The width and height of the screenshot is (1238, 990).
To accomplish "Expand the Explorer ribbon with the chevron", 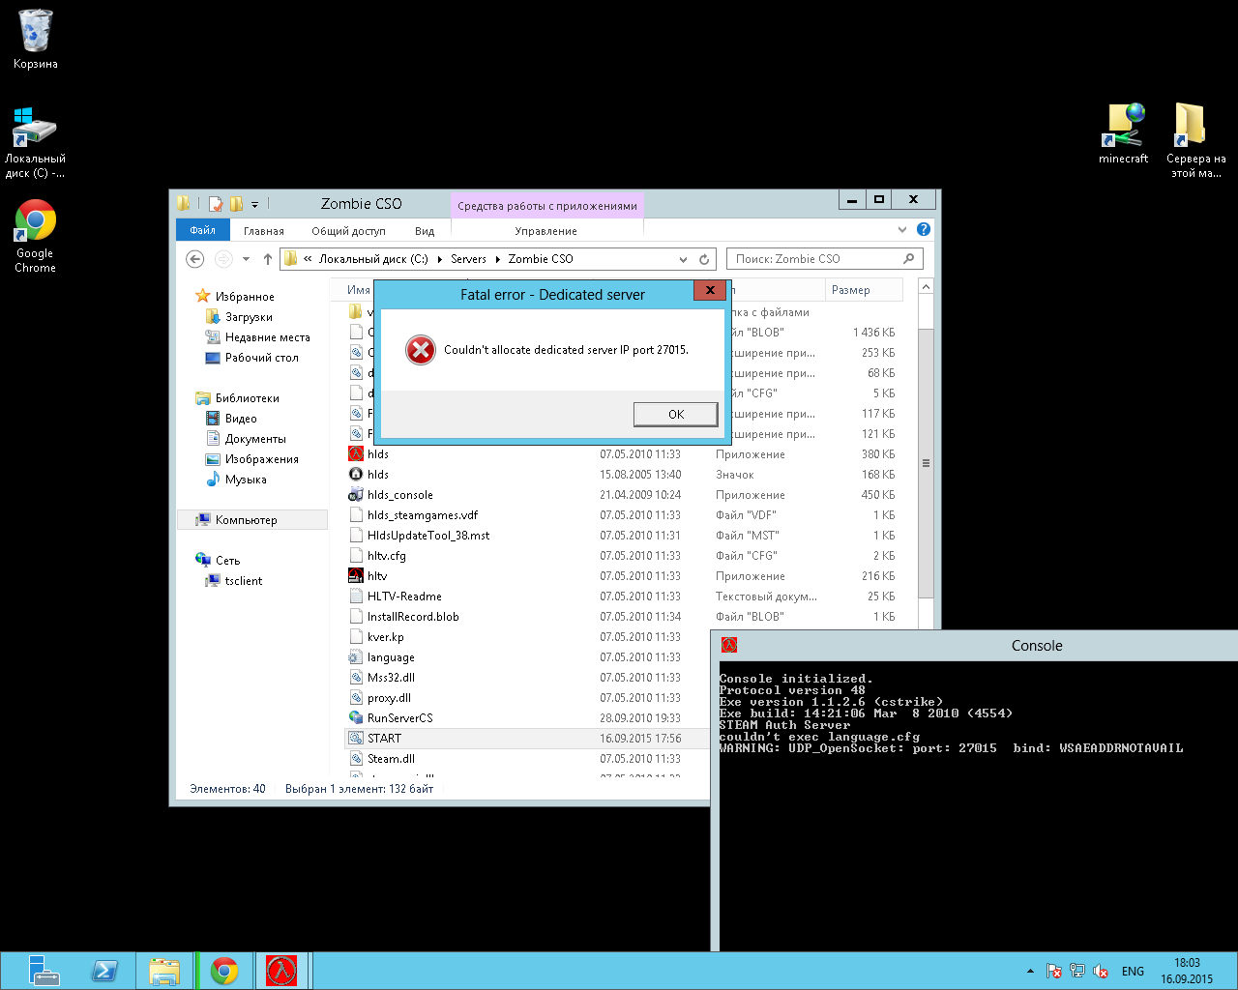I will coord(902,230).
